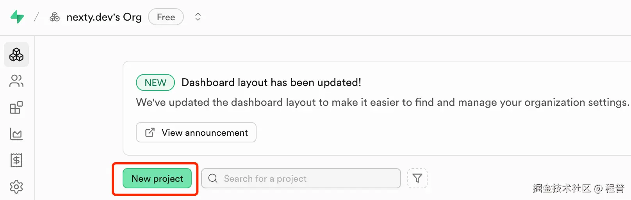Screen dimensions: 631x200
Task: Click the View announcement button
Action: coord(196,133)
